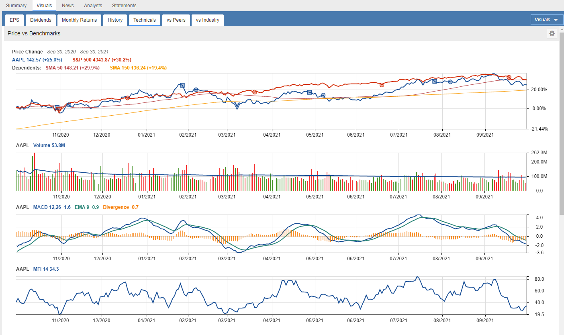Click the 80.0 MFI axis value

pos(539,279)
